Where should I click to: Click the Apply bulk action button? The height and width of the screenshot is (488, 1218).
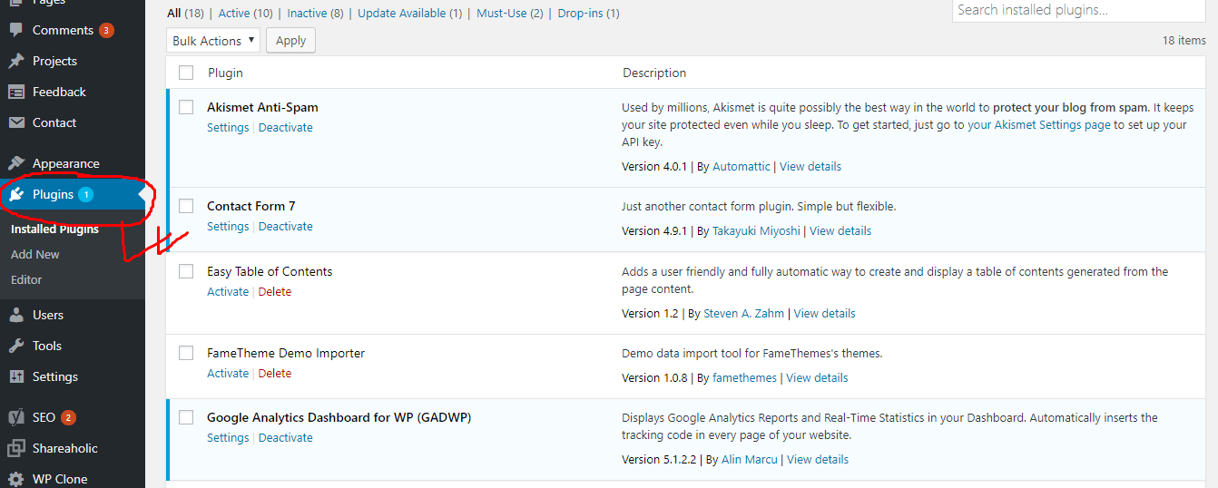coord(290,41)
